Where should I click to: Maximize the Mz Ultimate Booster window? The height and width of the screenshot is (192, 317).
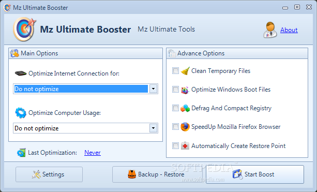tap(297, 7)
